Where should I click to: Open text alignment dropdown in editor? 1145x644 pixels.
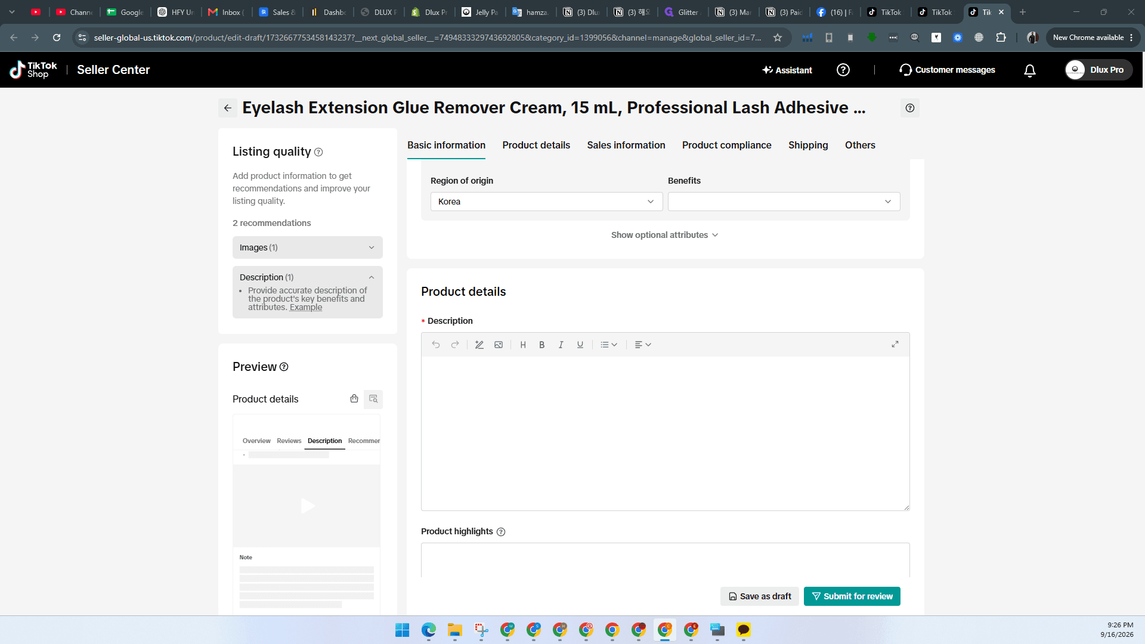(643, 345)
